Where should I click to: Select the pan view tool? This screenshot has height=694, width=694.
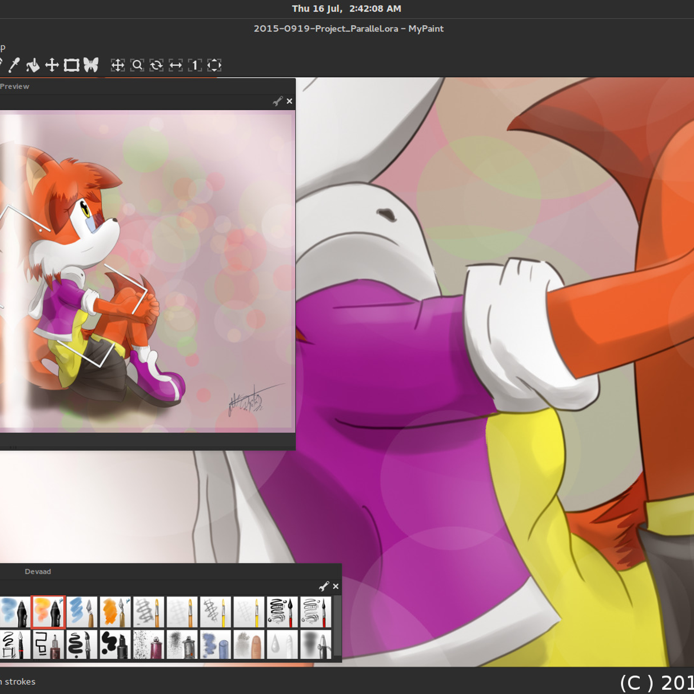tap(118, 65)
